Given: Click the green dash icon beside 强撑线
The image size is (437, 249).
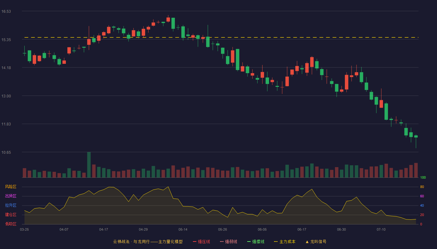Looking at the screenshot, I should pyautogui.click(x=249, y=242).
